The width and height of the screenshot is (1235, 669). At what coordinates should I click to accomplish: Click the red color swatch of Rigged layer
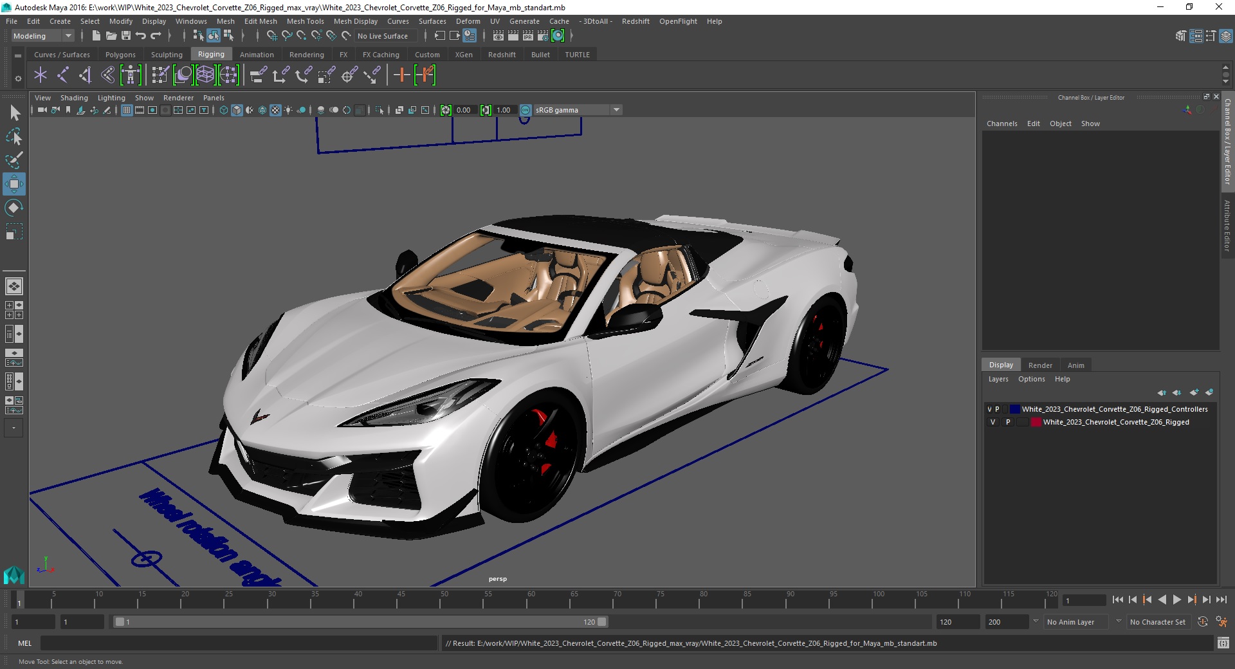(x=1036, y=422)
